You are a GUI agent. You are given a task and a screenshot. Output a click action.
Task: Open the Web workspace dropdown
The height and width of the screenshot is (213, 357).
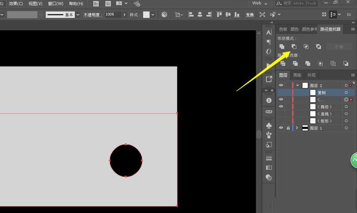pos(260,3)
